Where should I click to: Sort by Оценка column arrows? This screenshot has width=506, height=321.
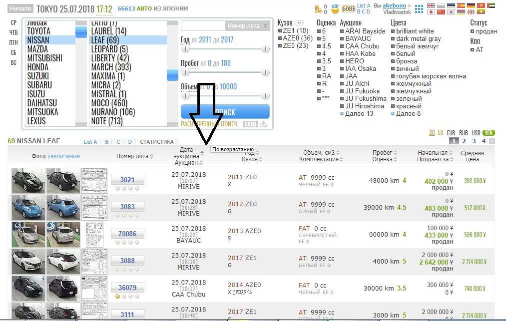click(x=395, y=159)
